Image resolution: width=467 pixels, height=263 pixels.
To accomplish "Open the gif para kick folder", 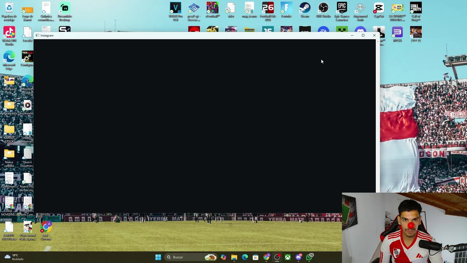I will (x=9, y=108).
